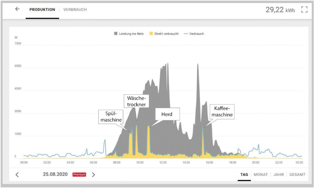Hide the Verbrauch line series

(x=196, y=34)
